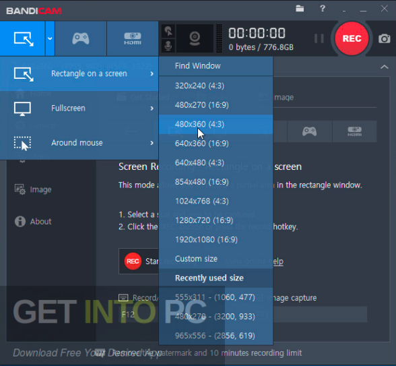
Task: Click the Around mouse dotted icon in menu
Action: (x=22, y=144)
